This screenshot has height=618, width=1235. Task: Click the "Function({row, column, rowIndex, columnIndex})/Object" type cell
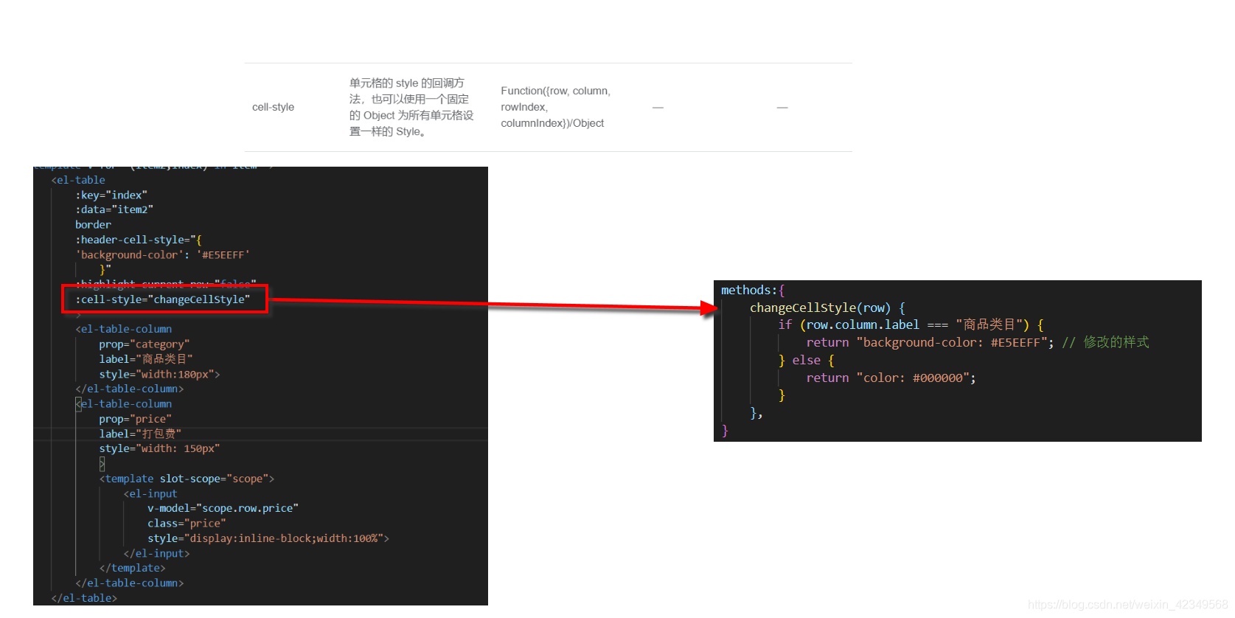[x=556, y=107]
